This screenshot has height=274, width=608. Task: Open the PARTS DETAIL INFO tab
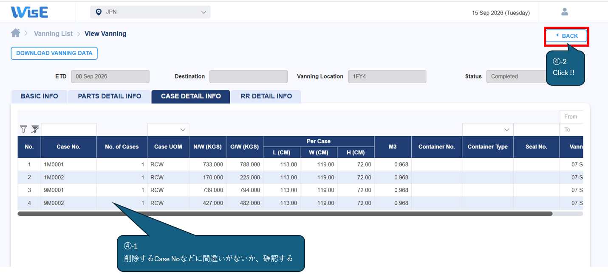pos(110,96)
